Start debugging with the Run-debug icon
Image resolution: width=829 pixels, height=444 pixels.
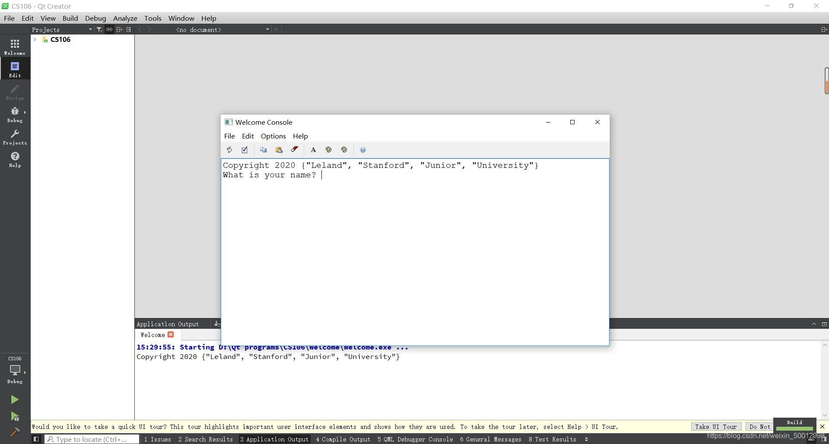15,416
